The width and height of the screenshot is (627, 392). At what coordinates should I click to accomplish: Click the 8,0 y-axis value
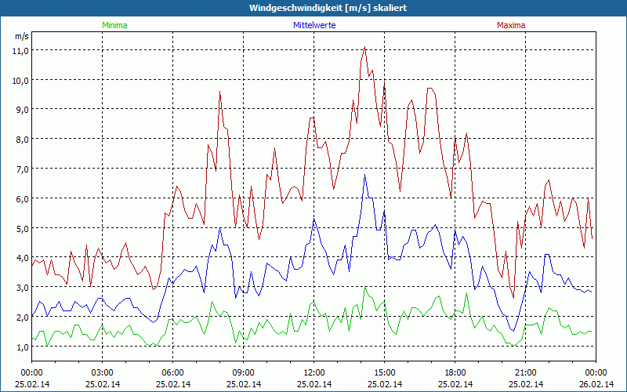[22, 140]
